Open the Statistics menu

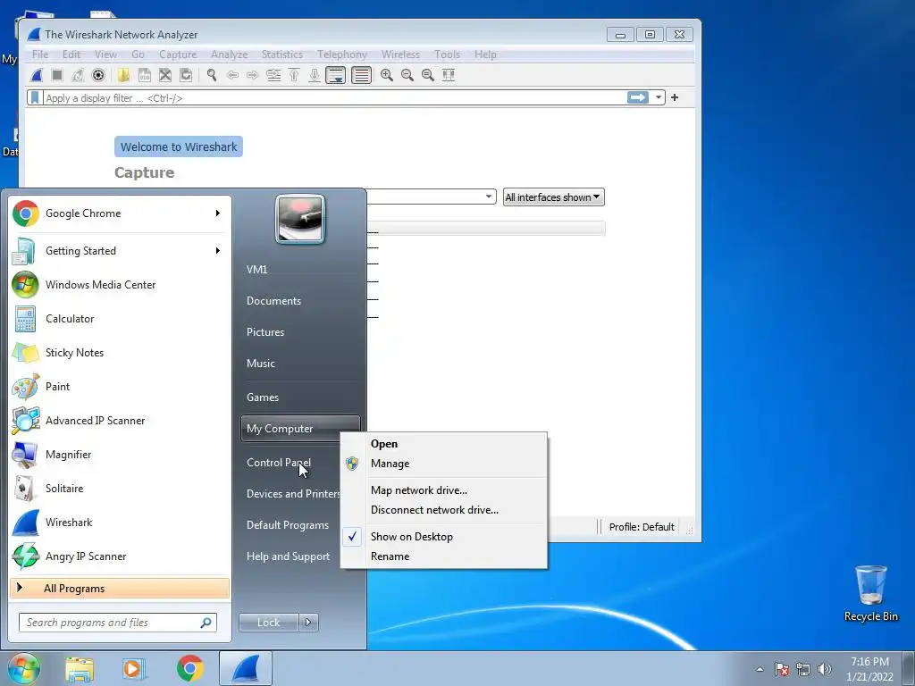coord(281,54)
